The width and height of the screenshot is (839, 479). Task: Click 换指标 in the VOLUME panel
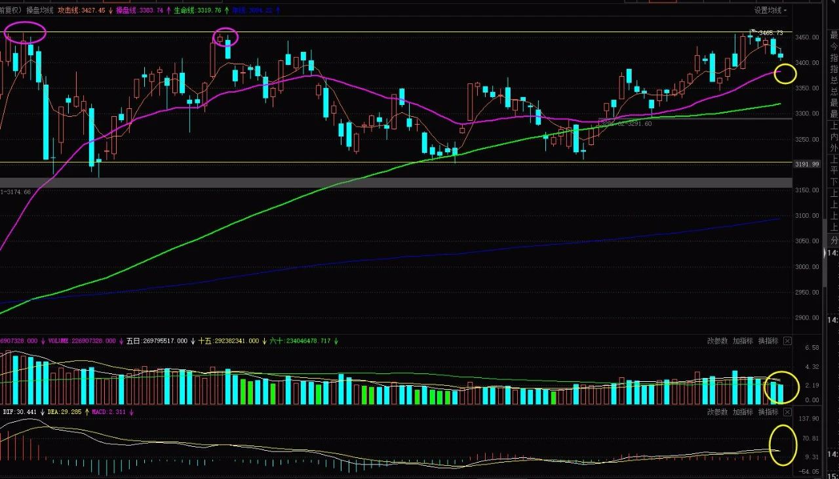(768, 341)
